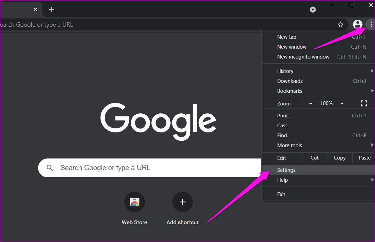Maximize the Chrome window
Image resolution: width=375 pixels, height=242 pixels.
[351, 5]
